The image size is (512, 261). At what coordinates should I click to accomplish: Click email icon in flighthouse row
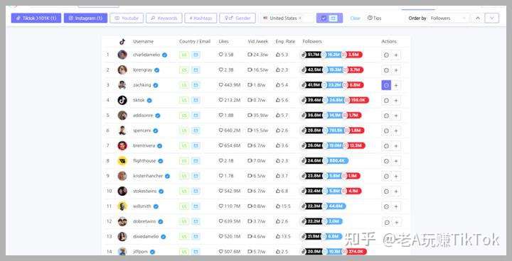pyautogui.click(x=196, y=161)
